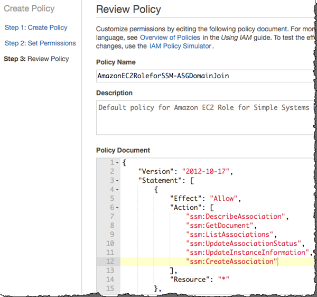Collapse the Action fold arrow on line 6

point(117,208)
